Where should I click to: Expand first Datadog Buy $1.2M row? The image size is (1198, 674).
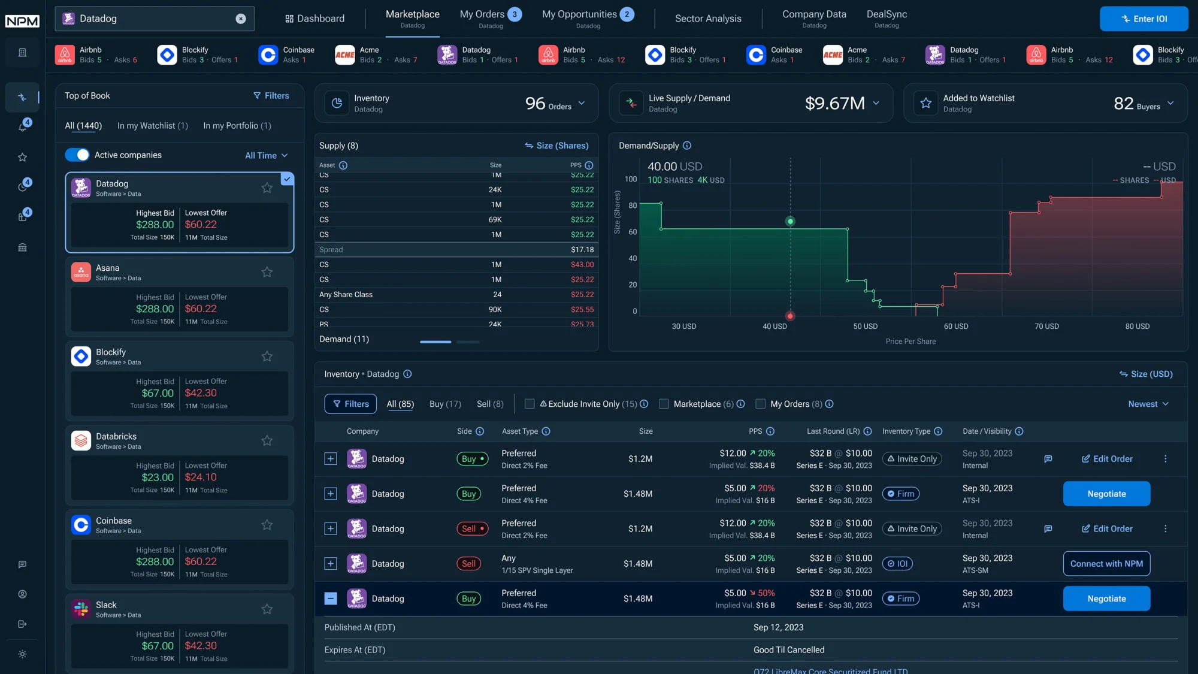point(331,459)
